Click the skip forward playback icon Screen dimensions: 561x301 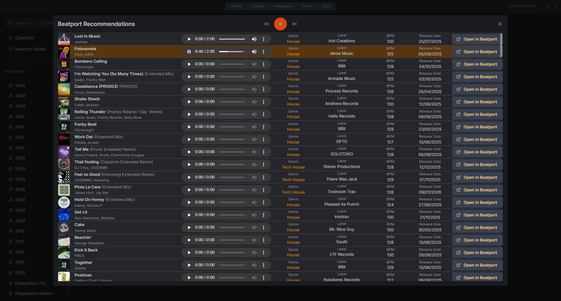(x=295, y=24)
